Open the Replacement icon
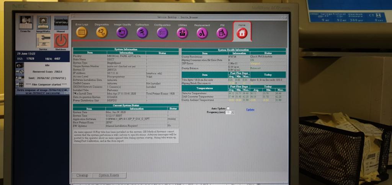This screenshot has width=392, height=185. [x=202, y=33]
